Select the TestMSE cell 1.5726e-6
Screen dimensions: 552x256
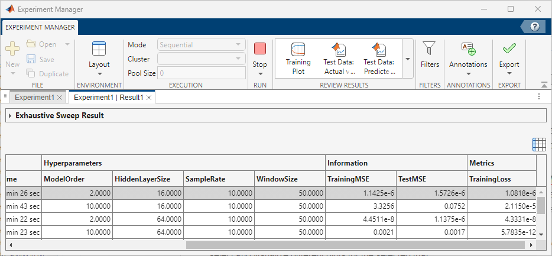pyautogui.click(x=432, y=193)
